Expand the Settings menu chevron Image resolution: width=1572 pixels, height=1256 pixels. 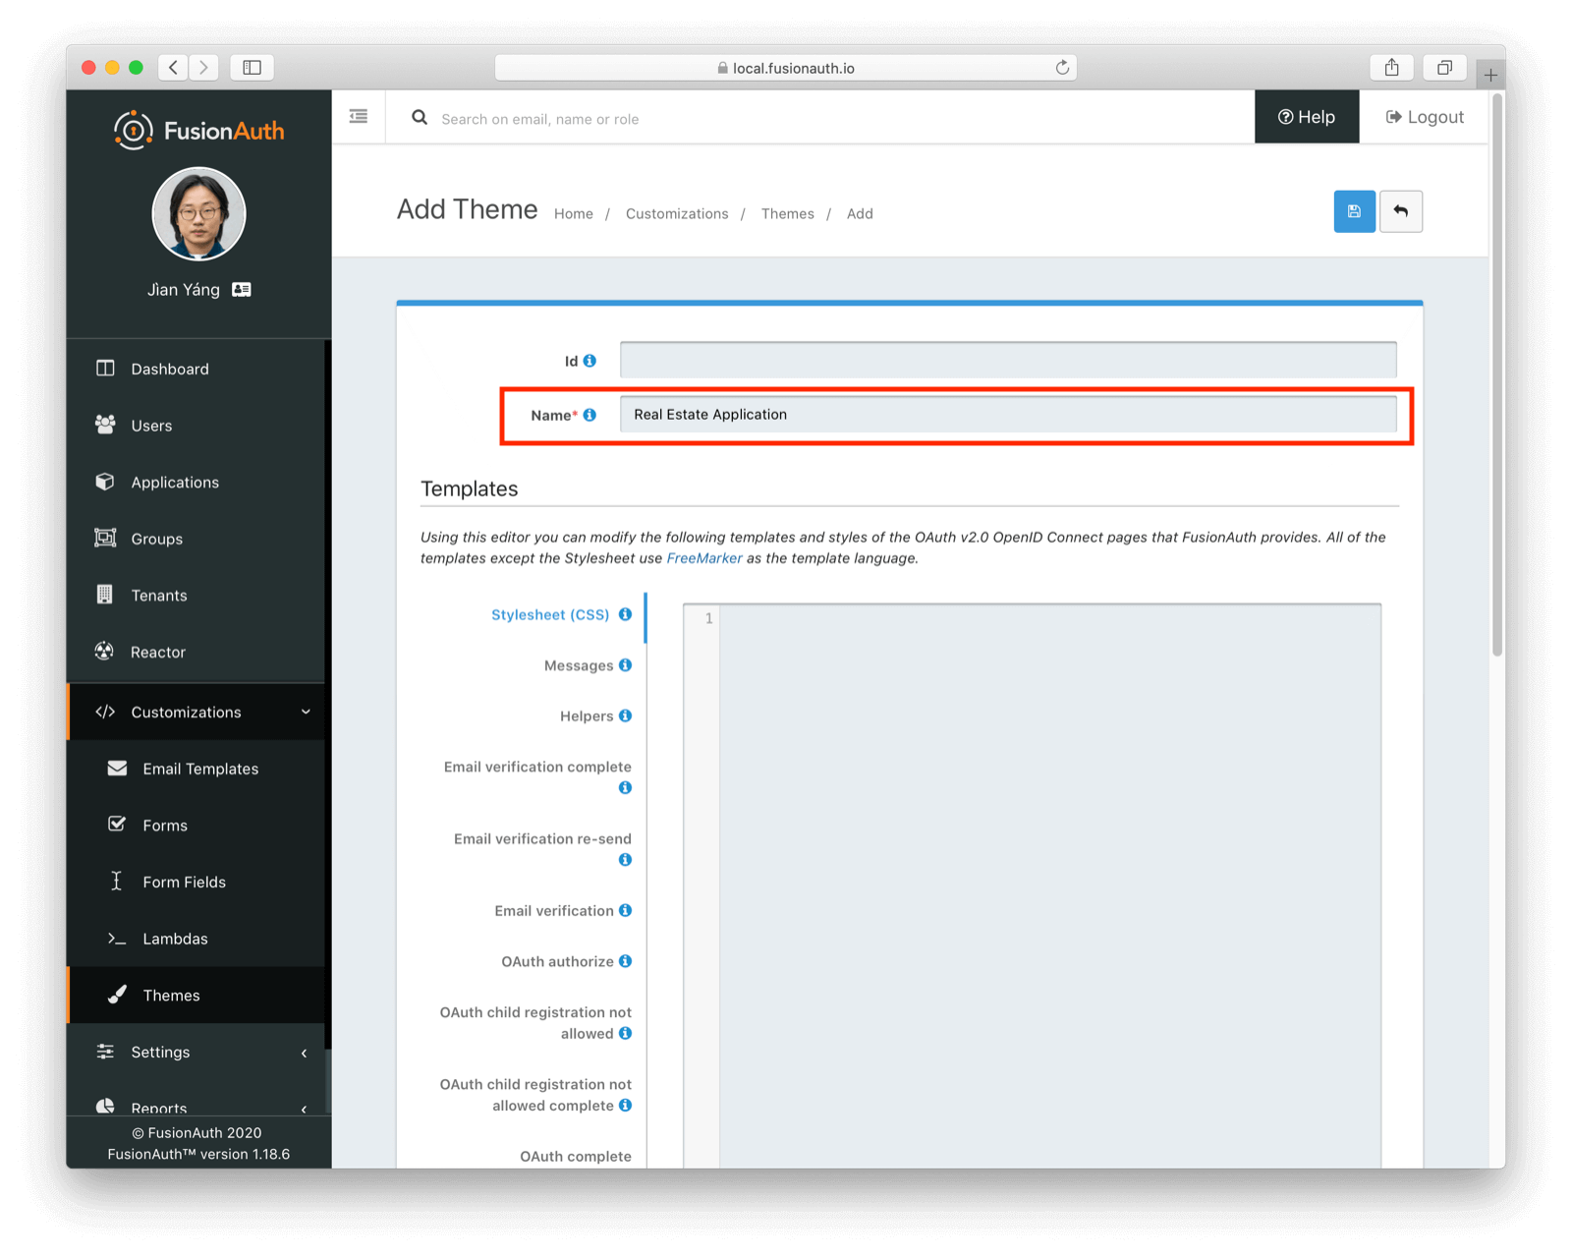pyautogui.click(x=305, y=1053)
